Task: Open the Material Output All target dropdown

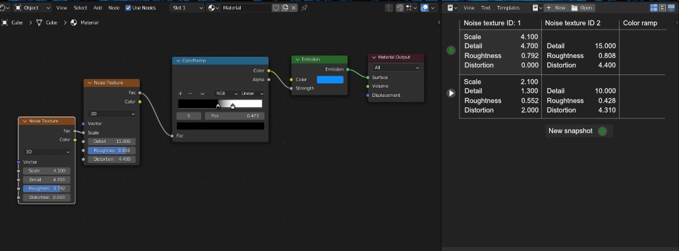Action: point(396,67)
